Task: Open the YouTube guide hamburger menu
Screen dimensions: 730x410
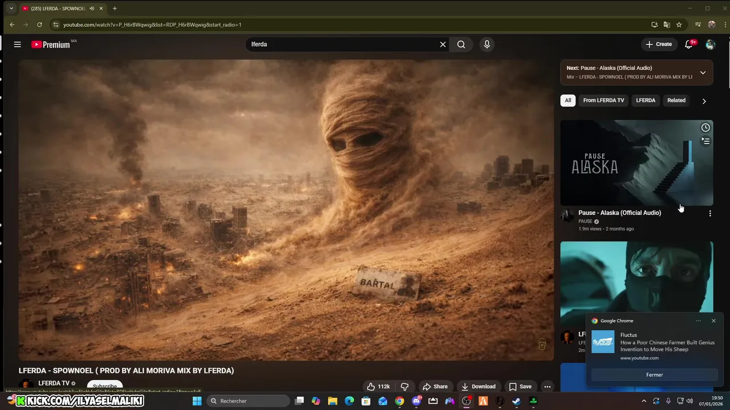Action: (x=18, y=44)
